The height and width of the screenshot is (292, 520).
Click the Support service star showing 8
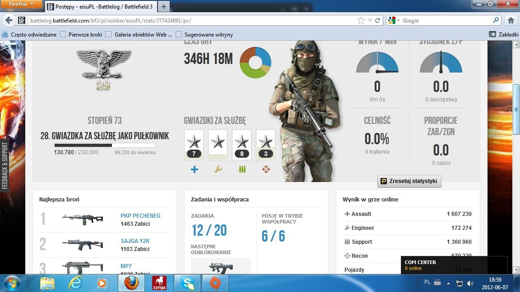coord(241,145)
